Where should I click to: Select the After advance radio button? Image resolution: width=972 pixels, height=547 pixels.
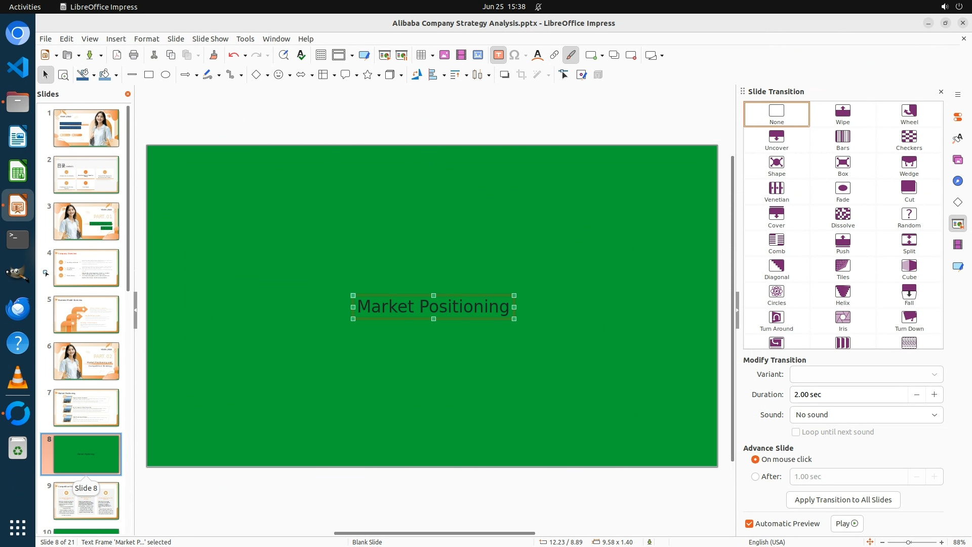click(755, 477)
